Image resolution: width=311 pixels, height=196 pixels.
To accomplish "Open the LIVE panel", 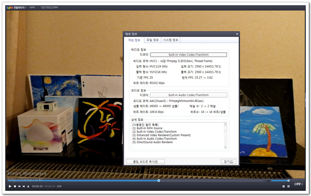I will pos(298,184).
